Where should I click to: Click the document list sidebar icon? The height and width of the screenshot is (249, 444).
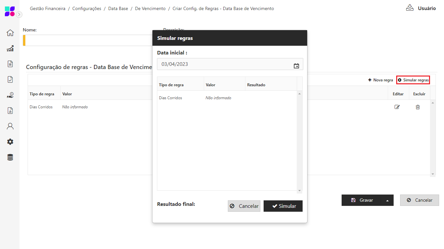tap(10, 64)
